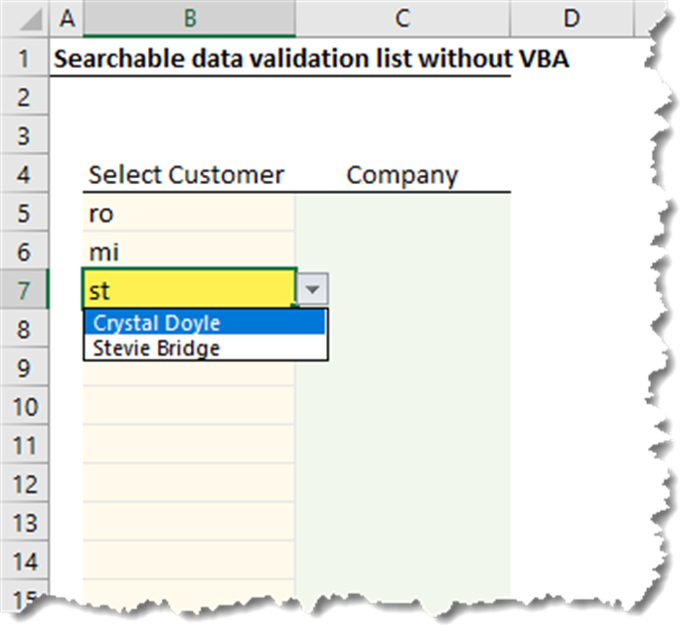Select column D header
This screenshot has width=682, height=627.
coord(571,18)
